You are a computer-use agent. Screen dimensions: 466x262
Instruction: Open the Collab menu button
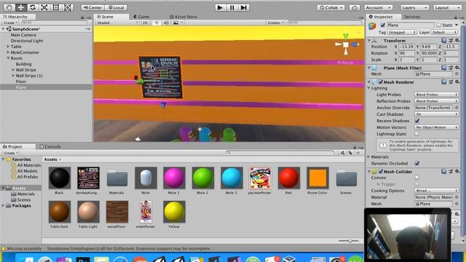point(331,8)
